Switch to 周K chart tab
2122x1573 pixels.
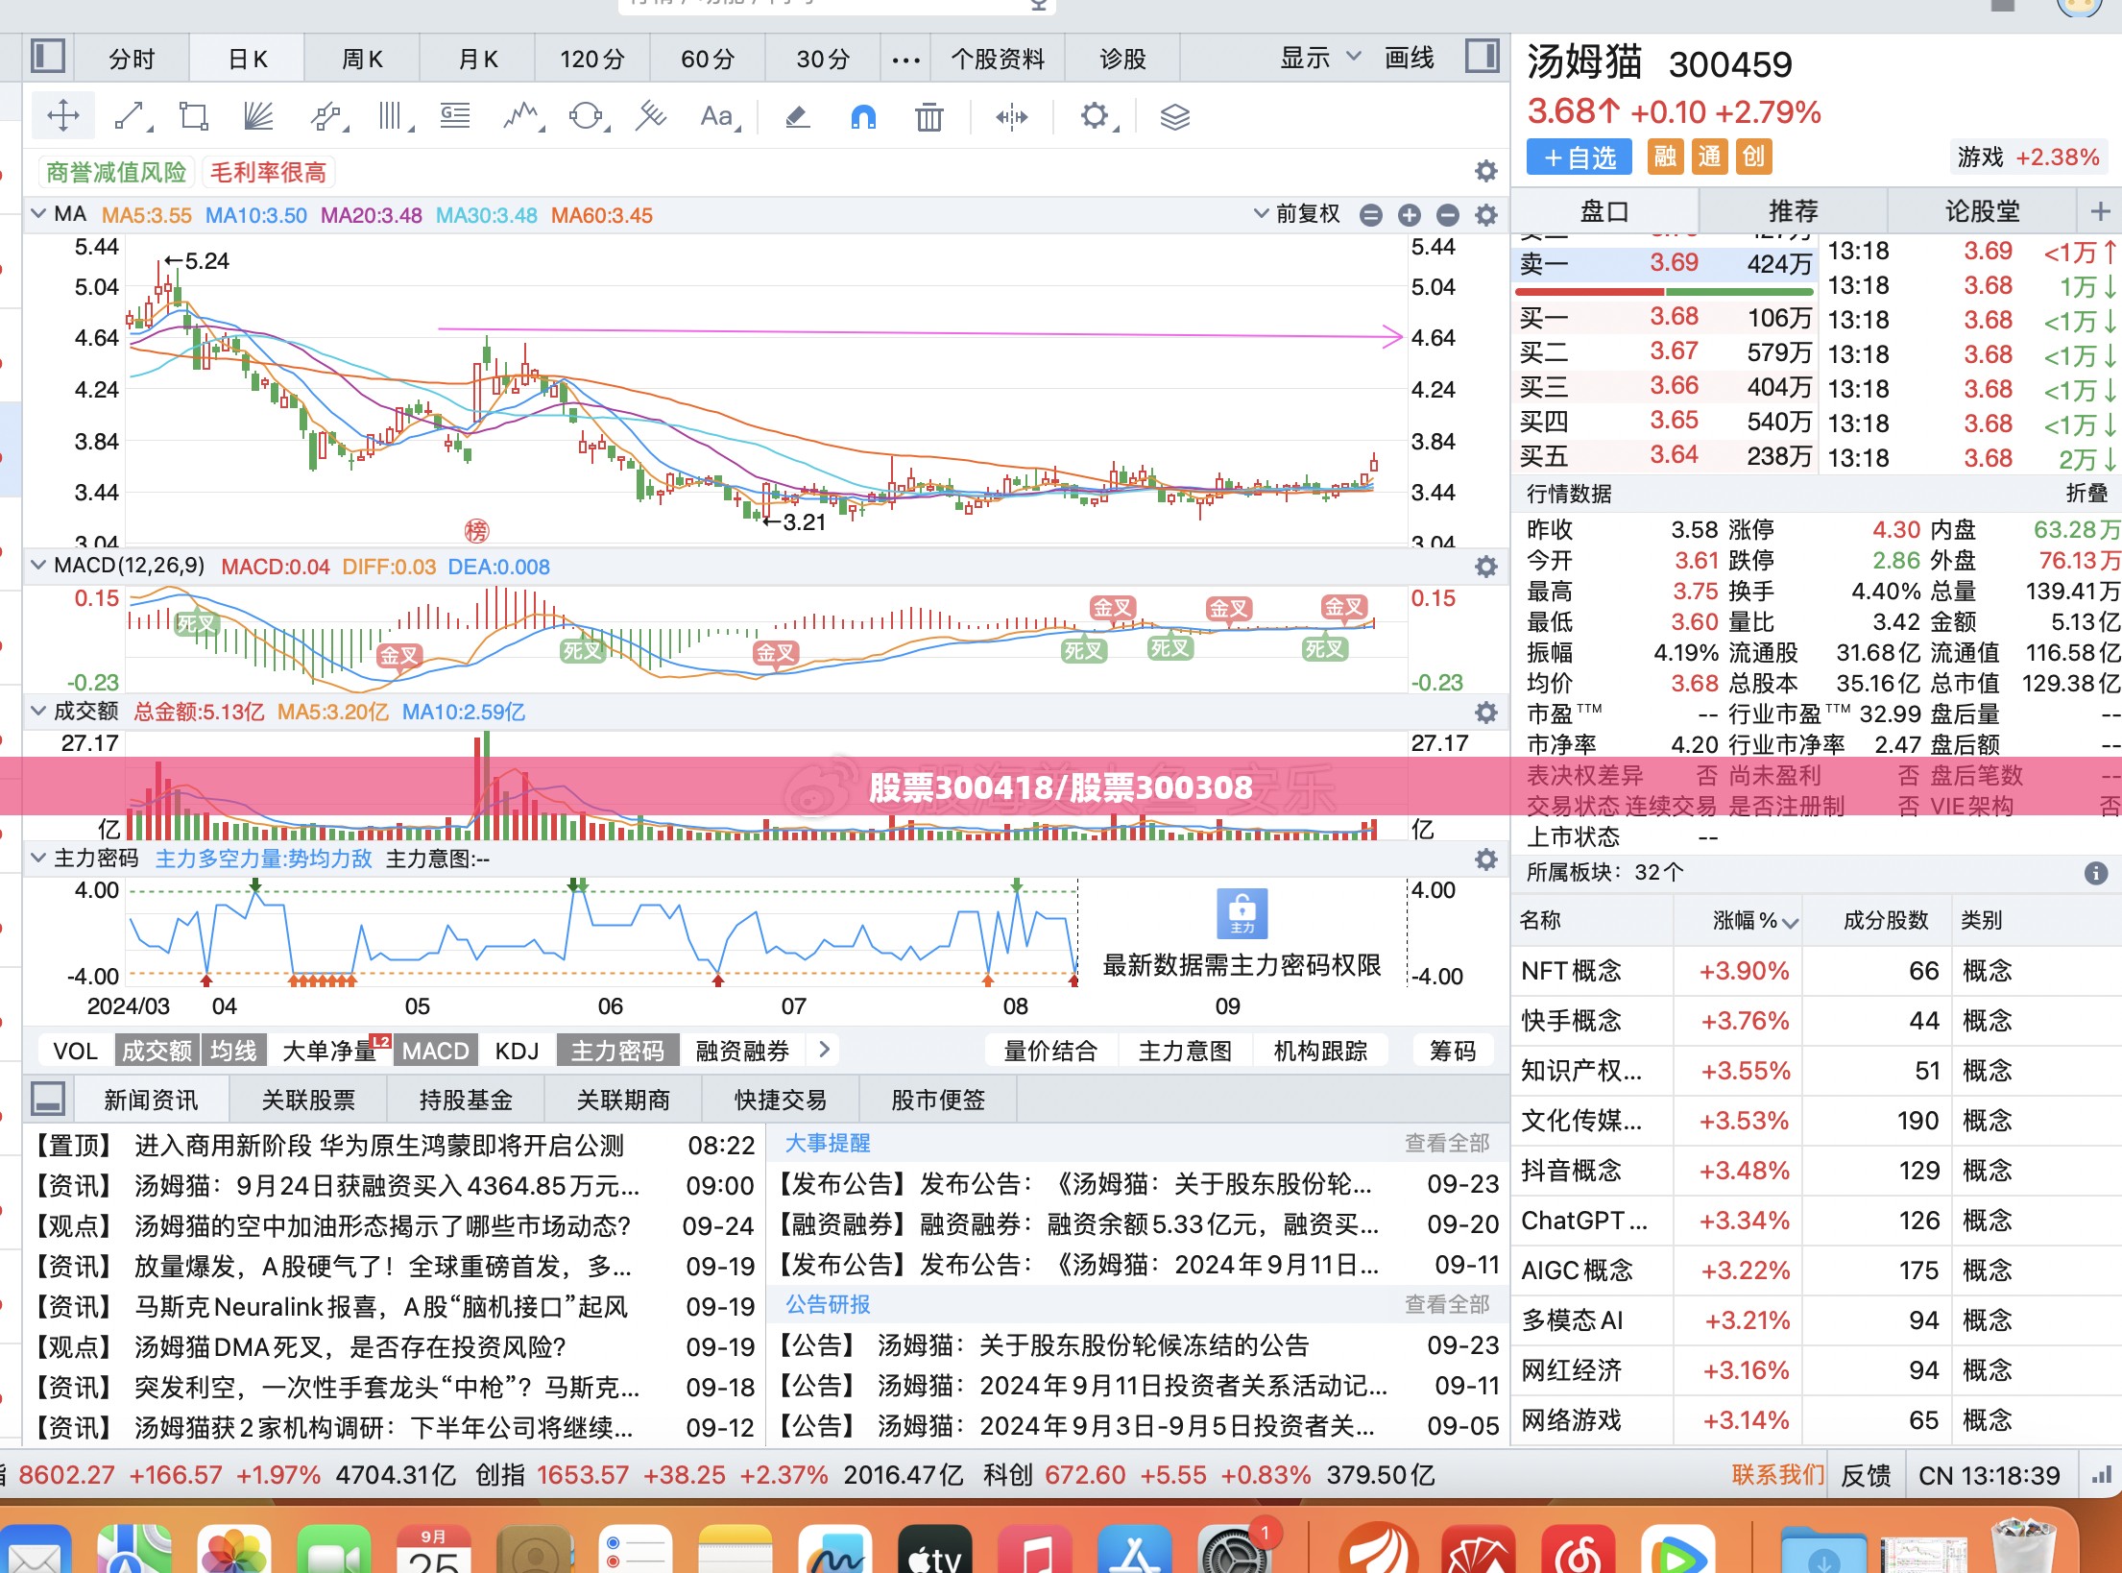click(x=362, y=59)
